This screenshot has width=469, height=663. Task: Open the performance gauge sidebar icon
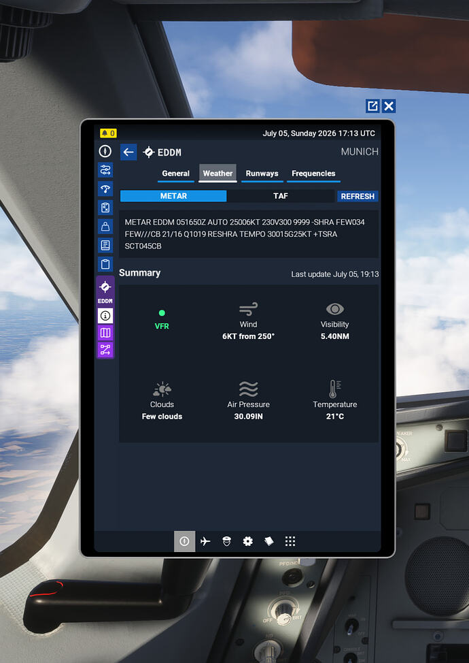[x=105, y=189]
